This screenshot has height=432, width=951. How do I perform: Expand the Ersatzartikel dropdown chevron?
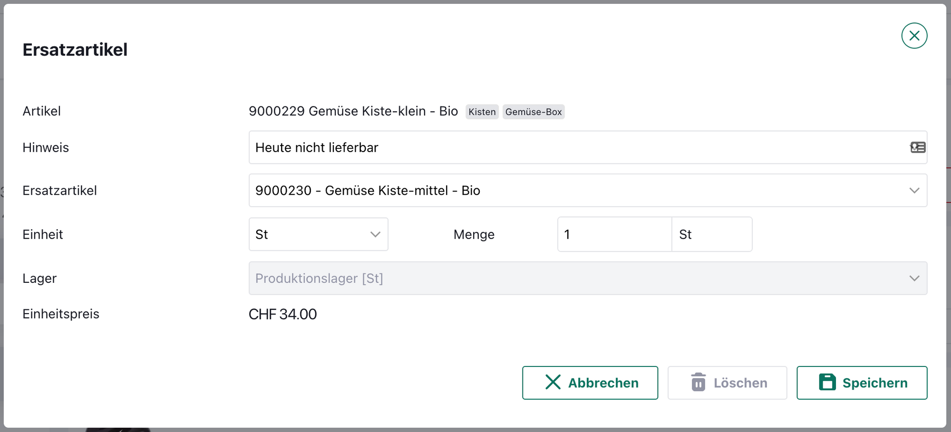point(914,191)
